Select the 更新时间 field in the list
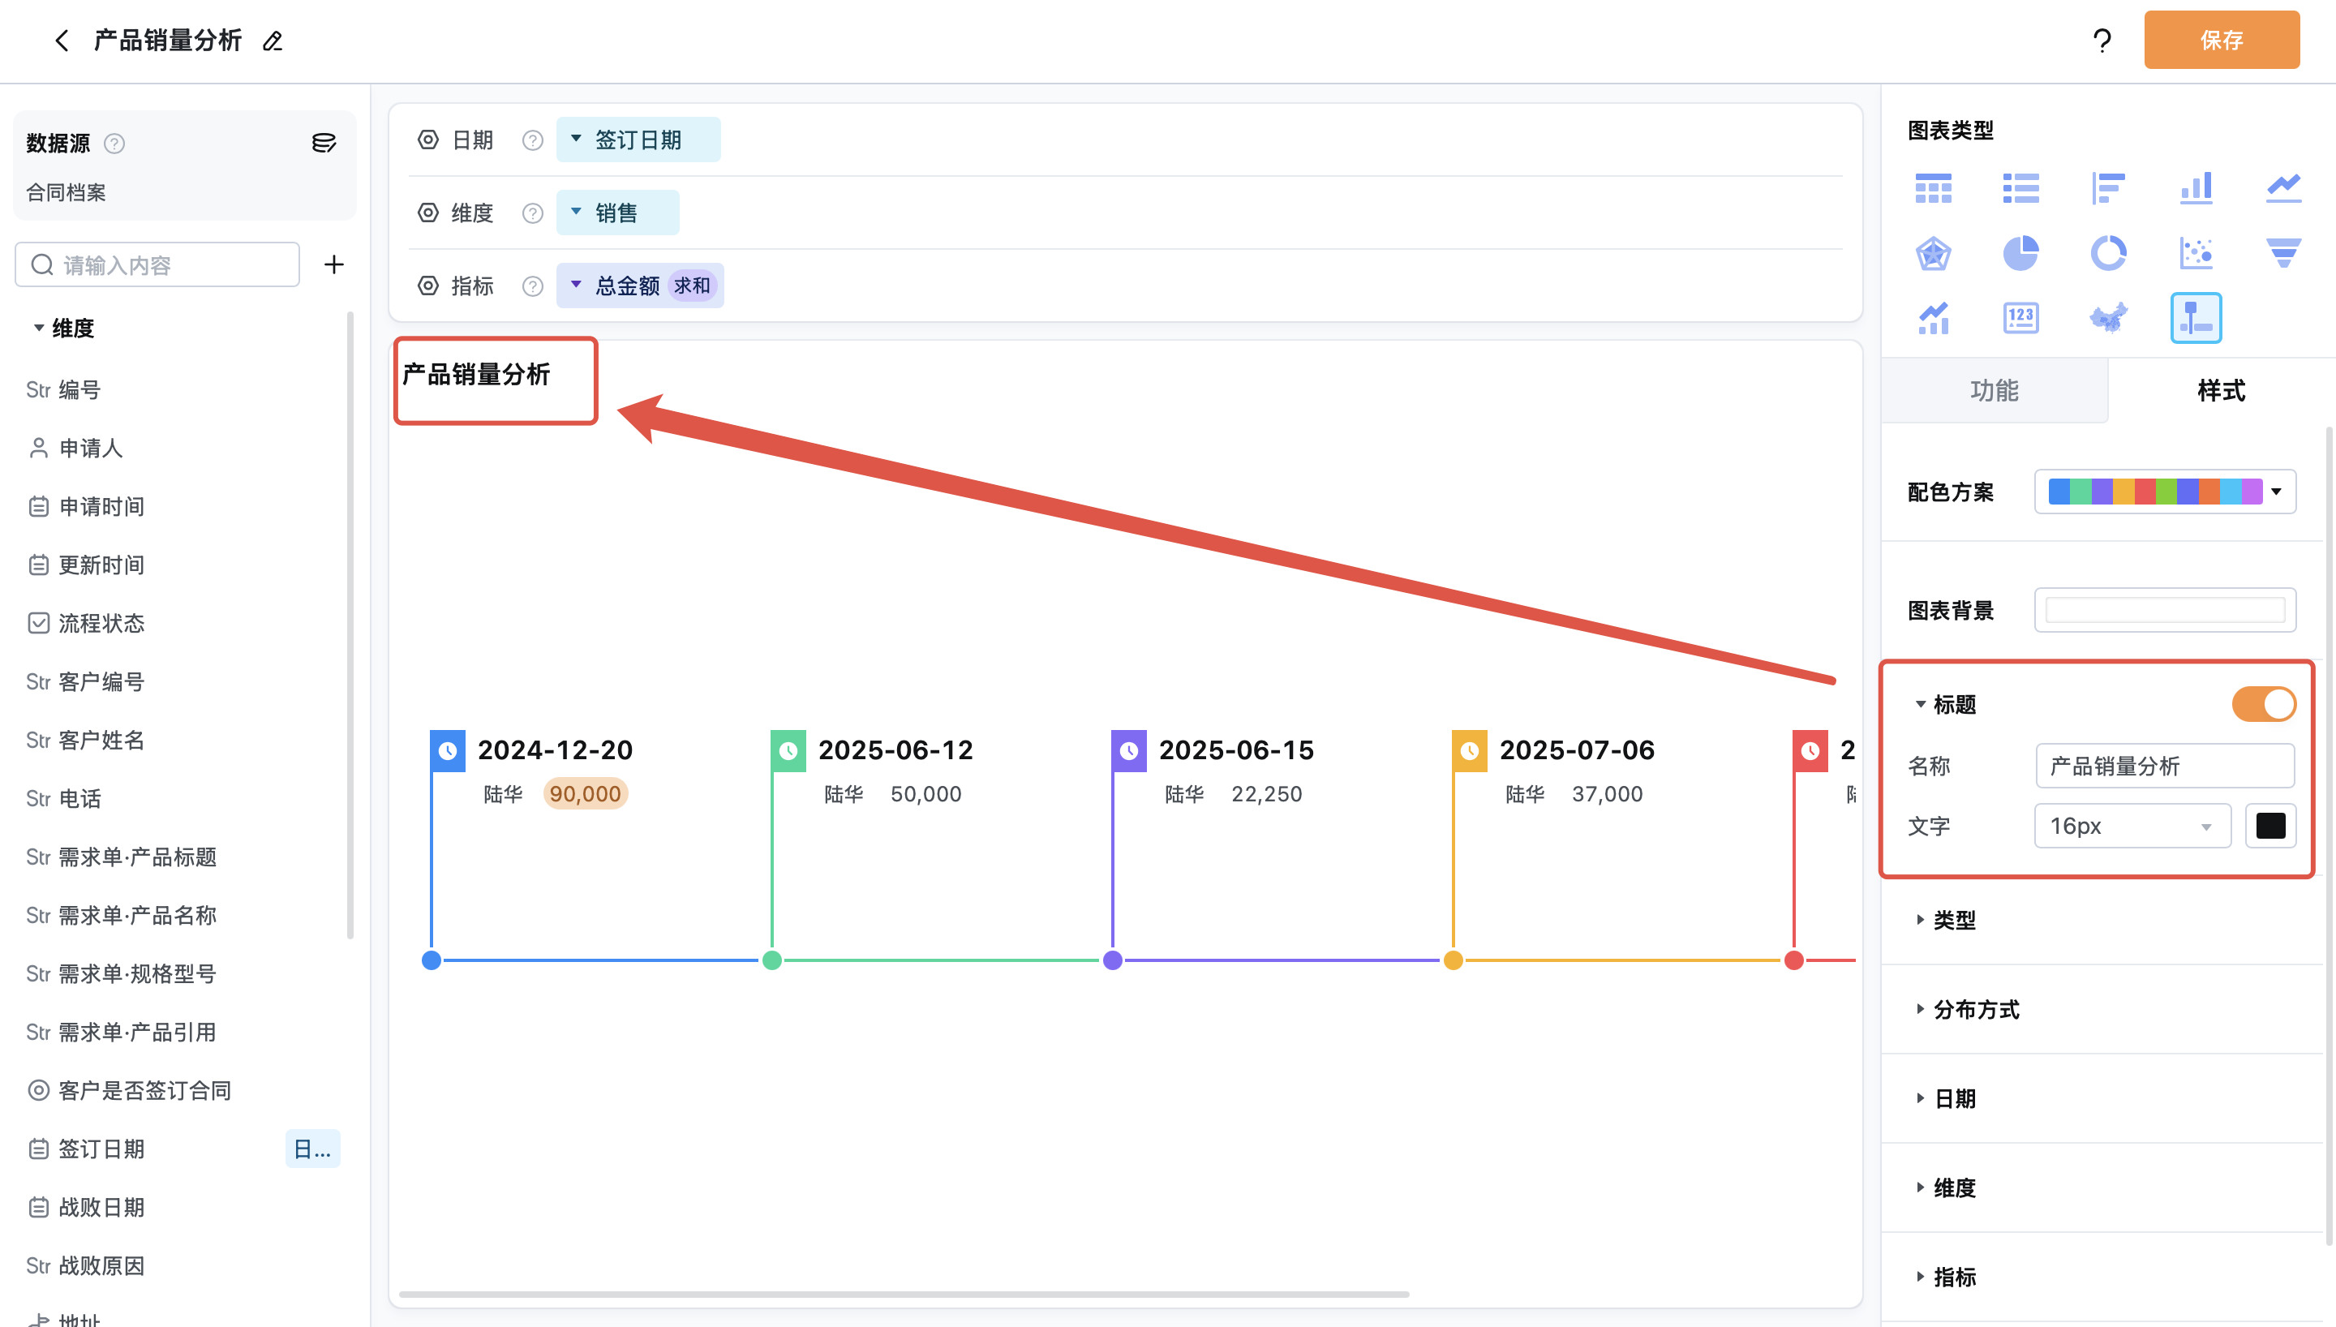The height and width of the screenshot is (1327, 2336). pyautogui.click(x=87, y=565)
